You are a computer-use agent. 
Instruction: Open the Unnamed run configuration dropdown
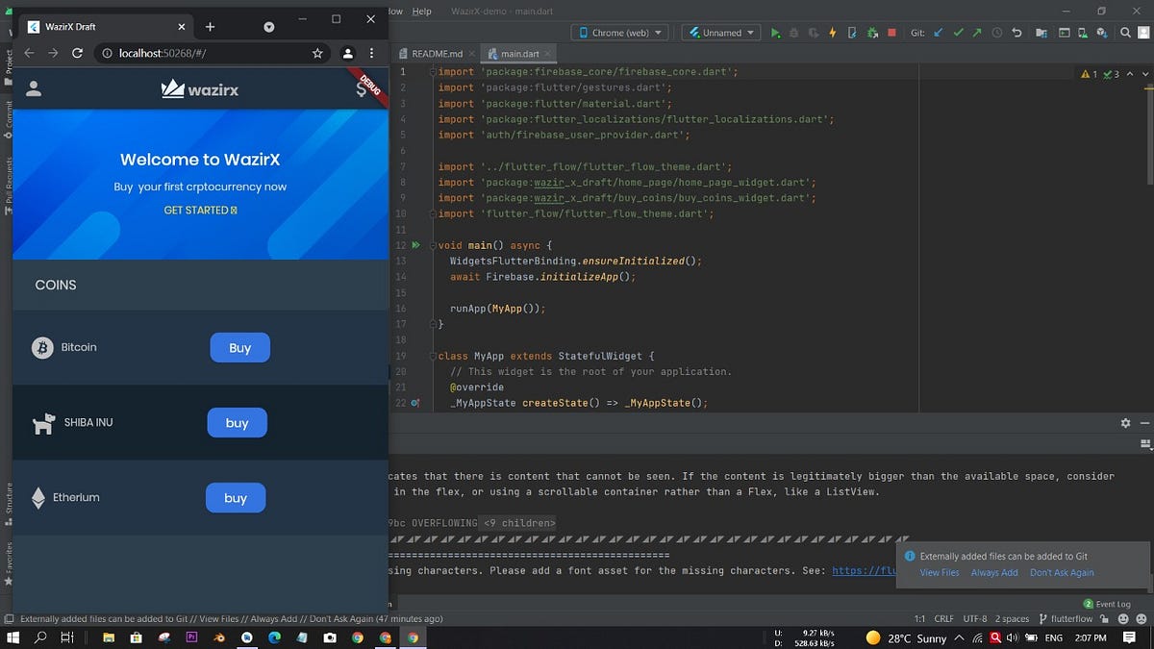coord(719,32)
